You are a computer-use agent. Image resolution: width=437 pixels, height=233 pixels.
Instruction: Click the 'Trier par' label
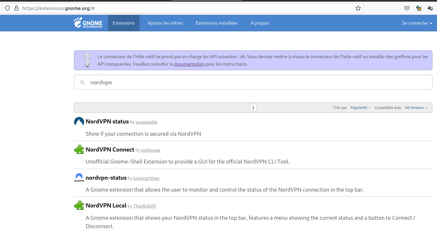pos(340,108)
